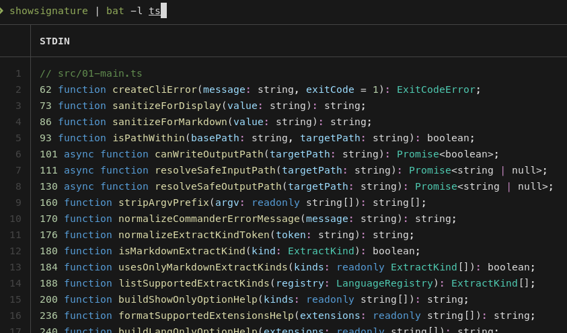The height and width of the screenshot is (333, 567).
Task: Click the 'argv' parameter name
Action: tap(227, 202)
